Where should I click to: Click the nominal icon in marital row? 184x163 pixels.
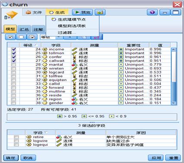coord(74,64)
